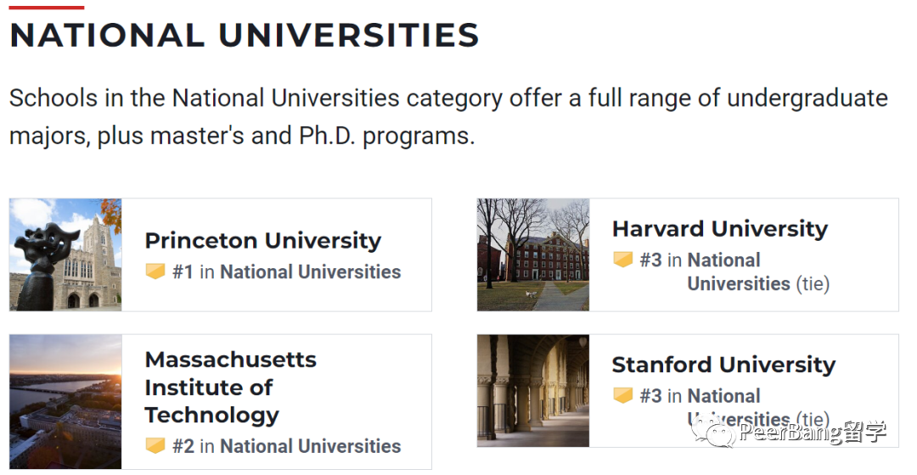Click '#3 in National' text in Harvard card
This screenshot has width=917, height=475.
tap(700, 260)
